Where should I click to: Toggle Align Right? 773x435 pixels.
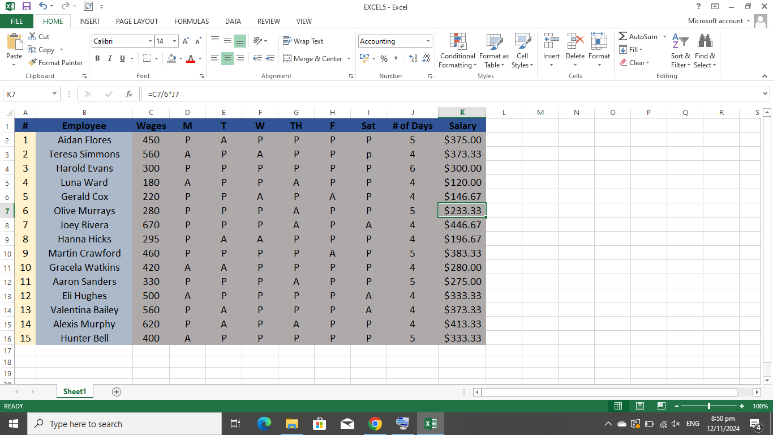pyautogui.click(x=240, y=58)
